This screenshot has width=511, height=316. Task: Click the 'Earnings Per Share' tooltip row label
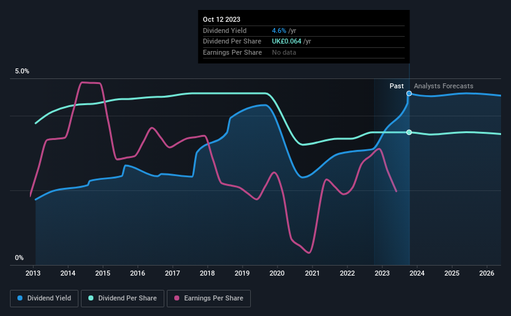232,52
